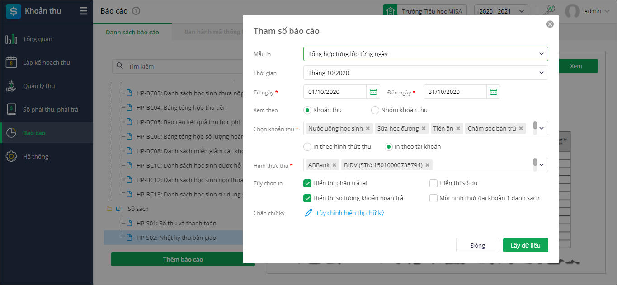Open the Mẫu in dropdown
617x285 pixels.
[425, 54]
